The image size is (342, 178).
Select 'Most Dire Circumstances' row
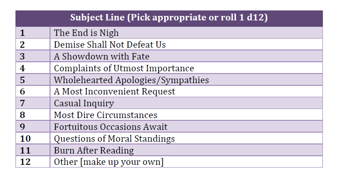coord(169,115)
